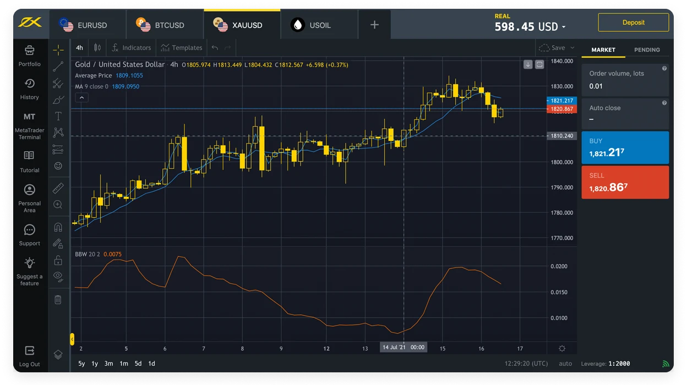Open the emoji icons tool
687x385 pixels.
point(58,166)
